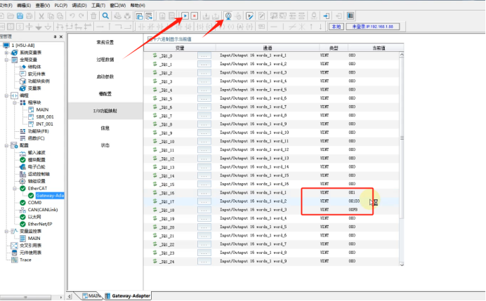Open the 编辑(E) menu
Viewport: 486px width, 301px height.
[x=24, y=6]
